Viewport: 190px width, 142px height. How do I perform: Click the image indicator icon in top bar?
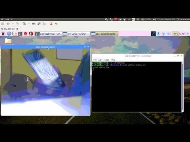pos(120,19)
